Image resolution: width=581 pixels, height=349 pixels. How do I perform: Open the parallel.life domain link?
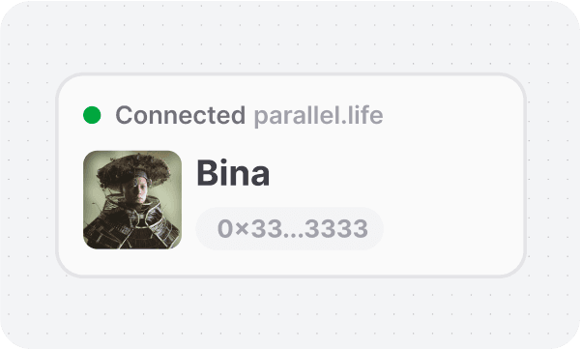pos(318,115)
